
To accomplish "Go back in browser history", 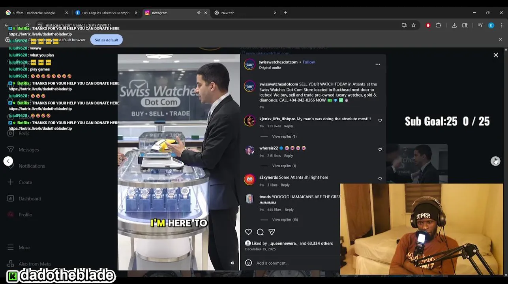I will pos(7,26).
